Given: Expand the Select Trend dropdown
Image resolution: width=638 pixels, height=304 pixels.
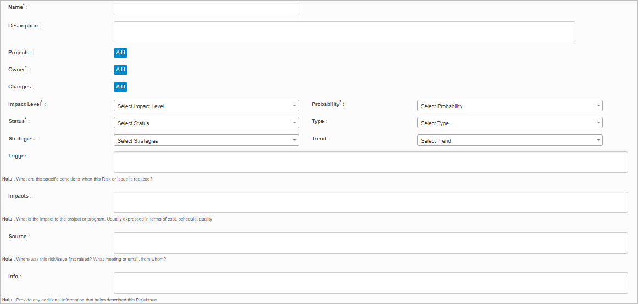Looking at the screenshot, I should click(509, 140).
